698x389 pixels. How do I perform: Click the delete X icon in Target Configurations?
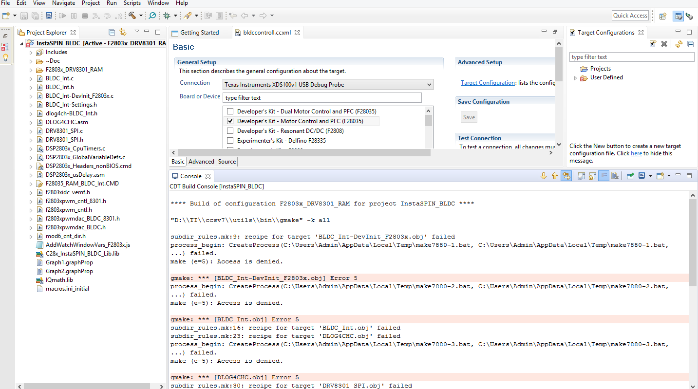(x=664, y=44)
